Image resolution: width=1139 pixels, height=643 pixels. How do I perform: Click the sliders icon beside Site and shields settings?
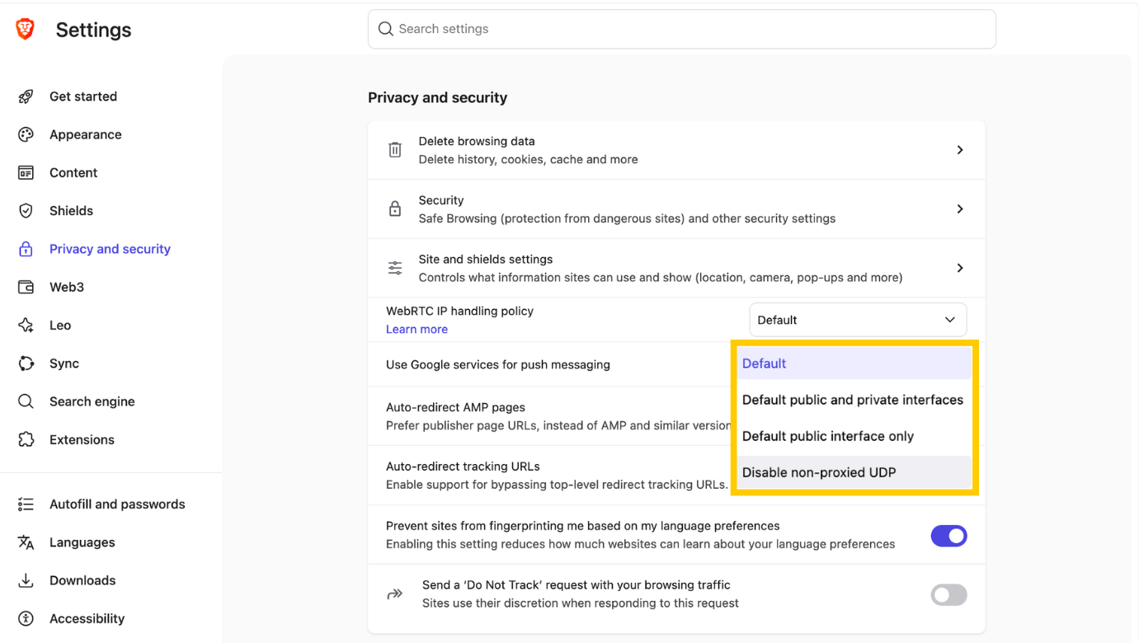point(395,268)
